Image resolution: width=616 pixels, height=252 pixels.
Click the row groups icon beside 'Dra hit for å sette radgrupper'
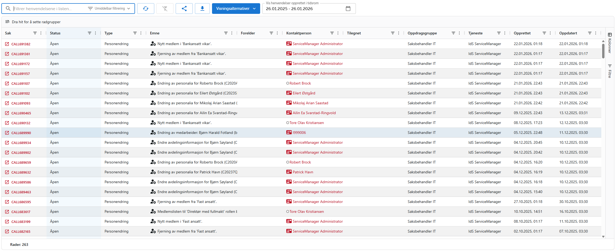tap(7, 22)
